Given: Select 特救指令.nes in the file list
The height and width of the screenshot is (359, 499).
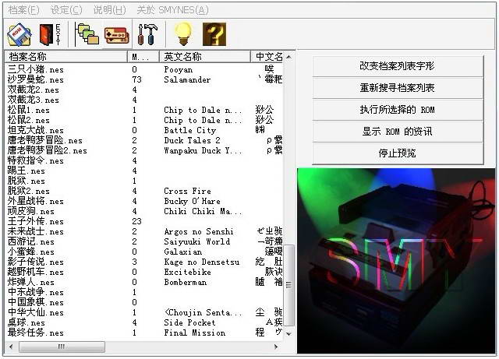Looking at the screenshot, I should pos(36,160).
